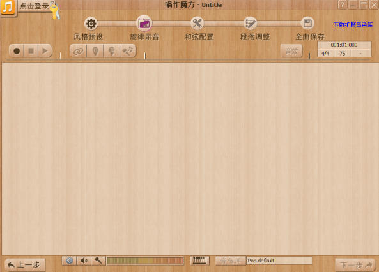Click the orange music note app logo
The height and width of the screenshot is (272, 379).
(8, 7)
